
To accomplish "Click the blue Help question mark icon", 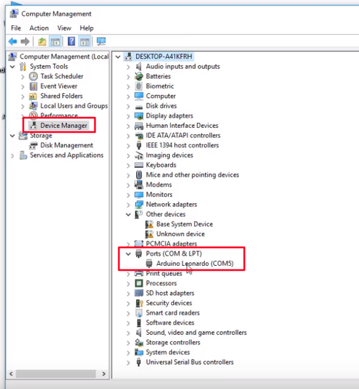I will click(71, 41).
